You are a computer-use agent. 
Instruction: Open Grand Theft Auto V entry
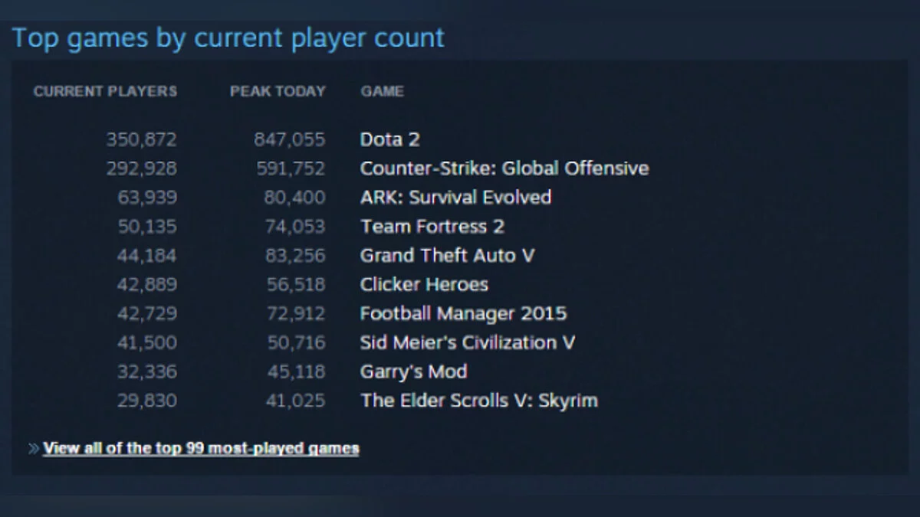tap(447, 256)
